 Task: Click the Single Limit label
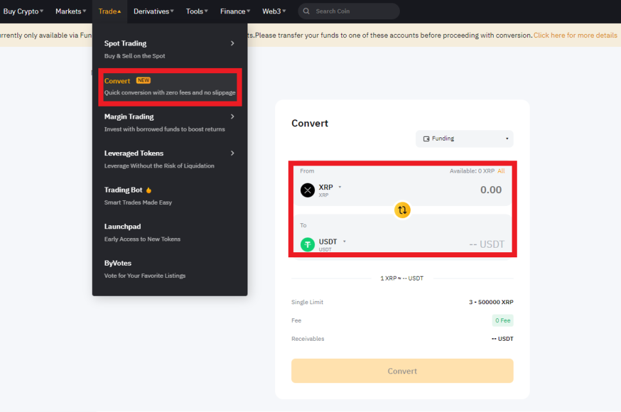point(307,302)
